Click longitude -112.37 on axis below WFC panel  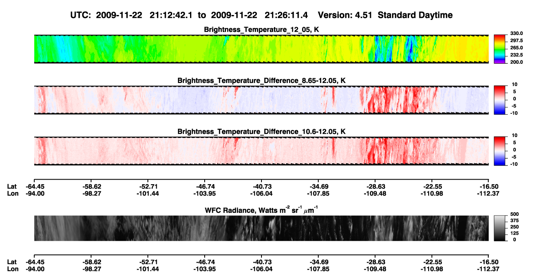coord(489,268)
